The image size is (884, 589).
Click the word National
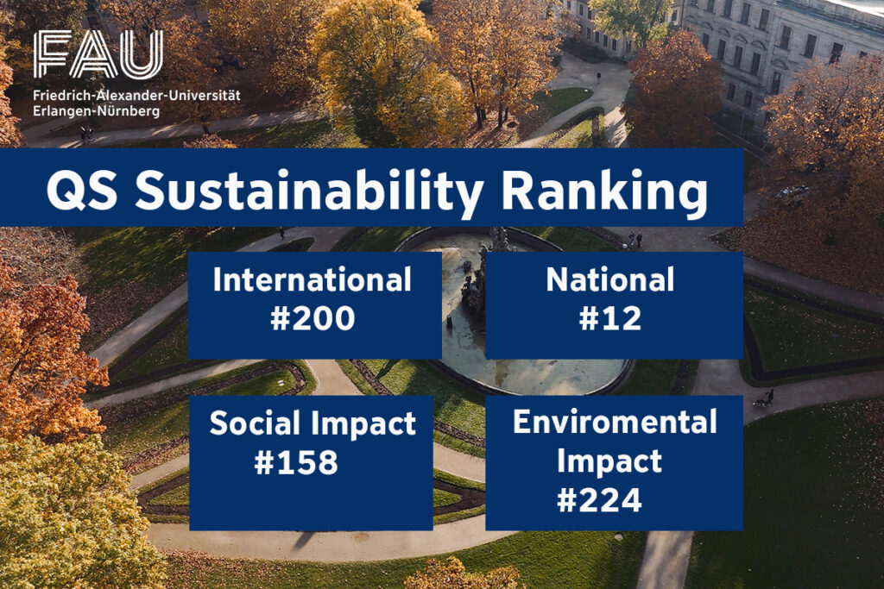612,280
